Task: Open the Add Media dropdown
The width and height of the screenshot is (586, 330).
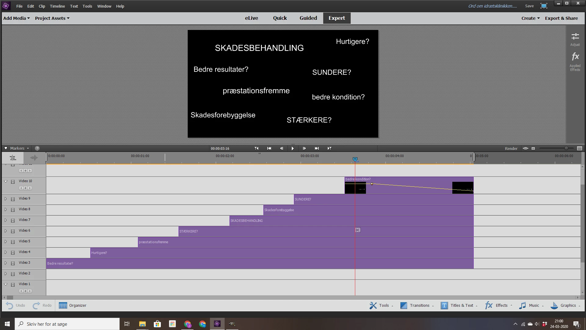Action: pos(16,18)
